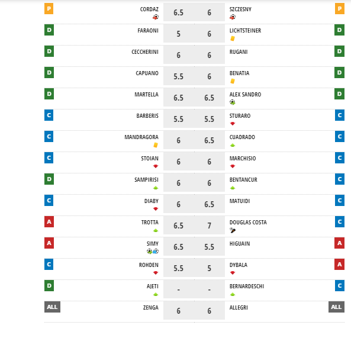Click Faraoni's rating of 5

pos(178,34)
